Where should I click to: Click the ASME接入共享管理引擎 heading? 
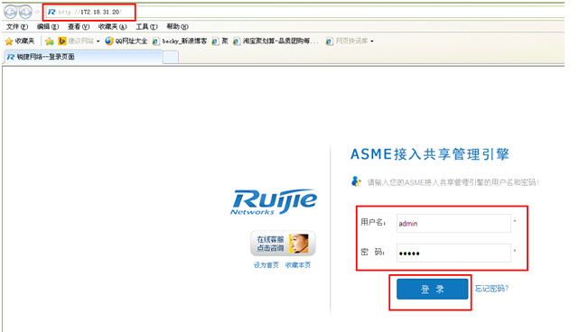tap(430, 154)
